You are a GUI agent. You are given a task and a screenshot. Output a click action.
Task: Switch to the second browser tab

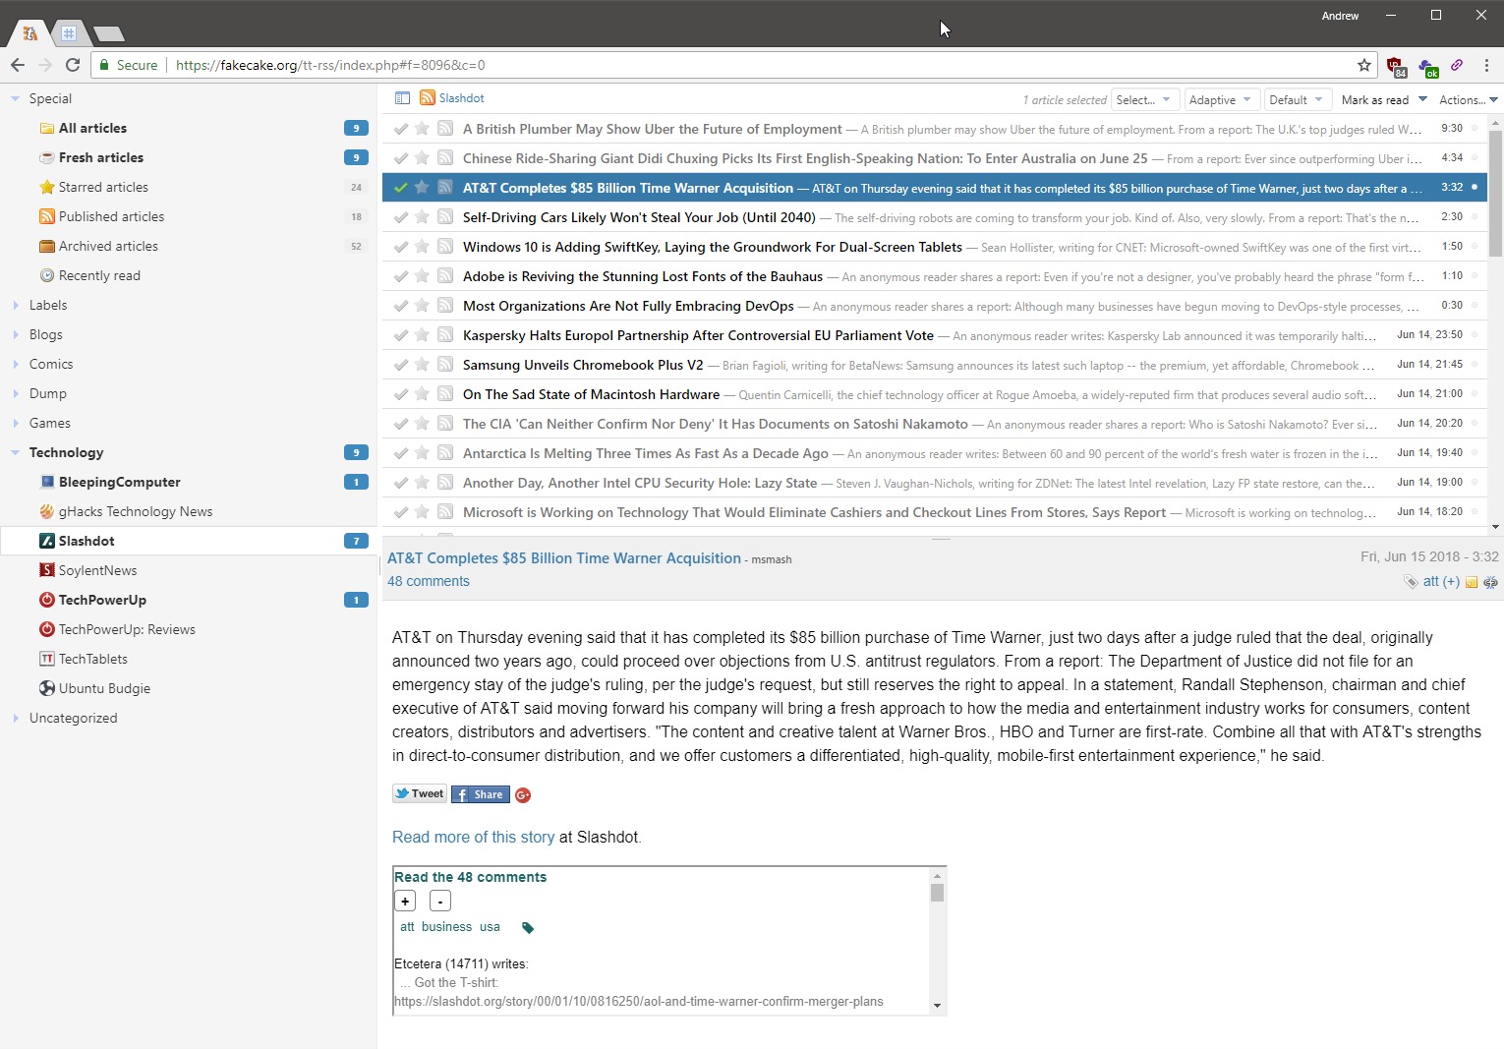[x=68, y=33]
